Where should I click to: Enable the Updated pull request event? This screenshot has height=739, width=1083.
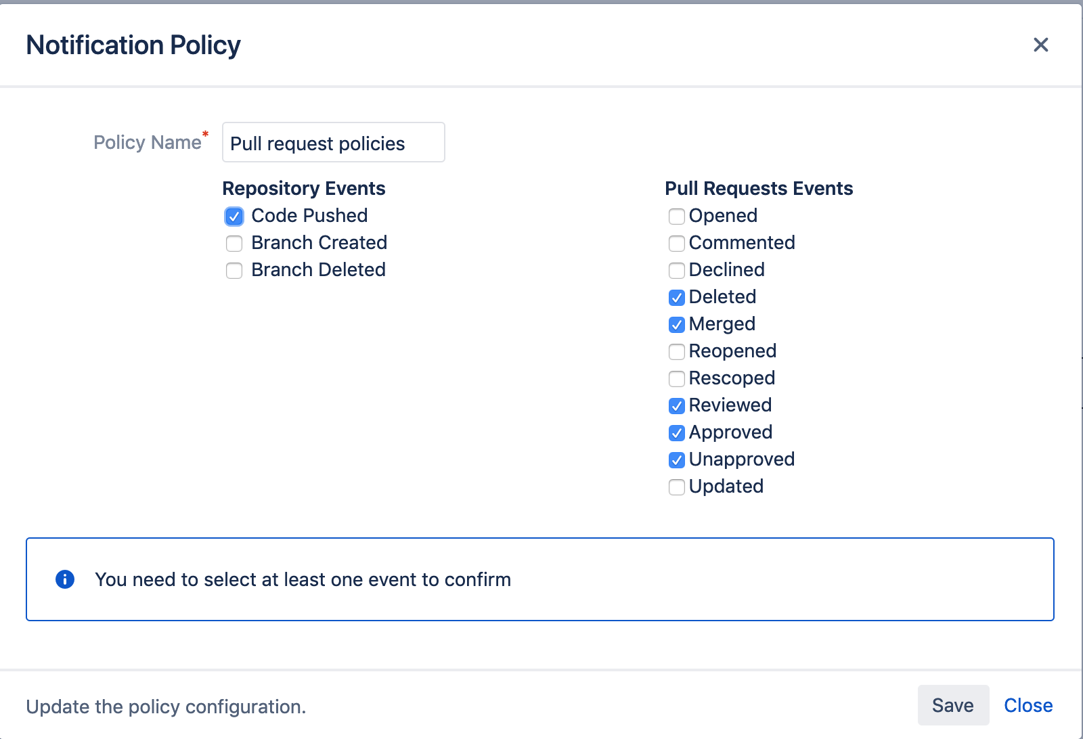(x=676, y=487)
